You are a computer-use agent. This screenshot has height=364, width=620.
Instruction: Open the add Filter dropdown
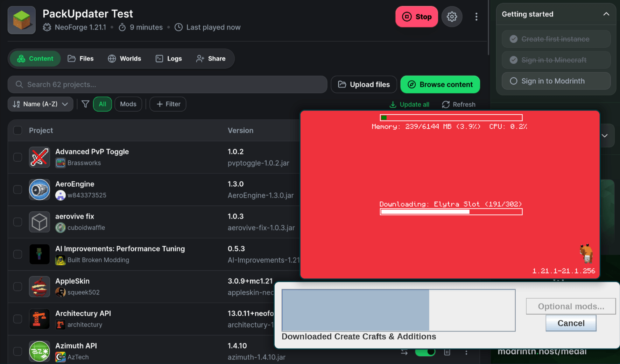(x=168, y=104)
